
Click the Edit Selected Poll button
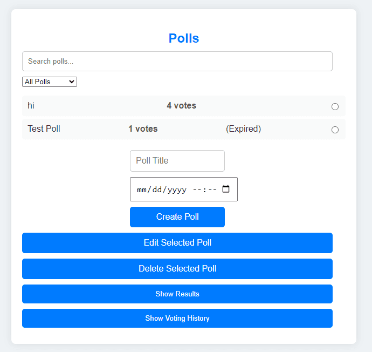tap(177, 243)
